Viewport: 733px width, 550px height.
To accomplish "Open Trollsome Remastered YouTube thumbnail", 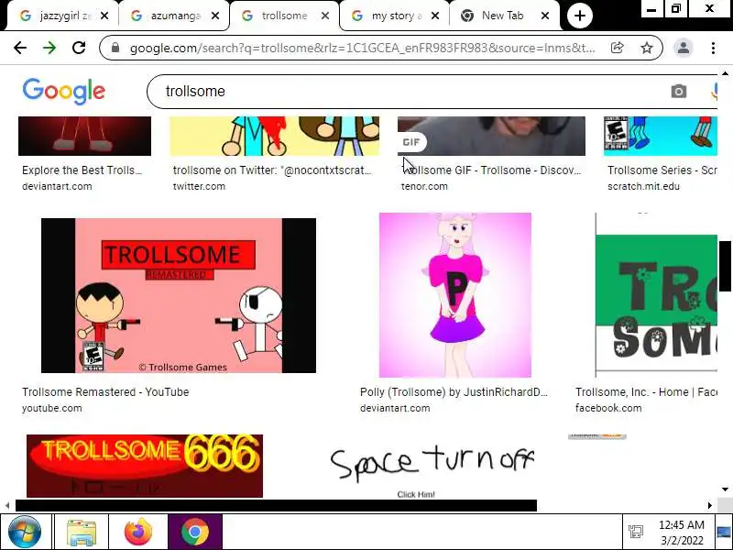I will click(179, 295).
